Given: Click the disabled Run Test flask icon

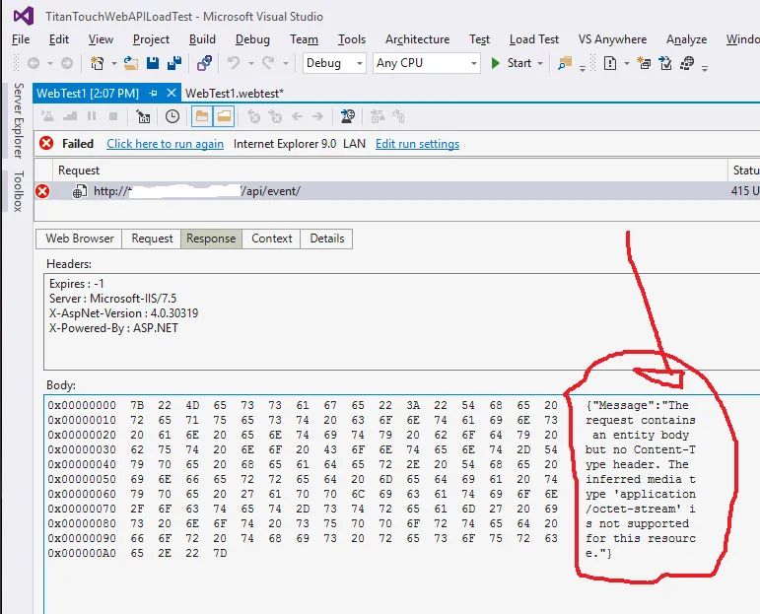Looking at the screenshot, I should coord(47,116).
